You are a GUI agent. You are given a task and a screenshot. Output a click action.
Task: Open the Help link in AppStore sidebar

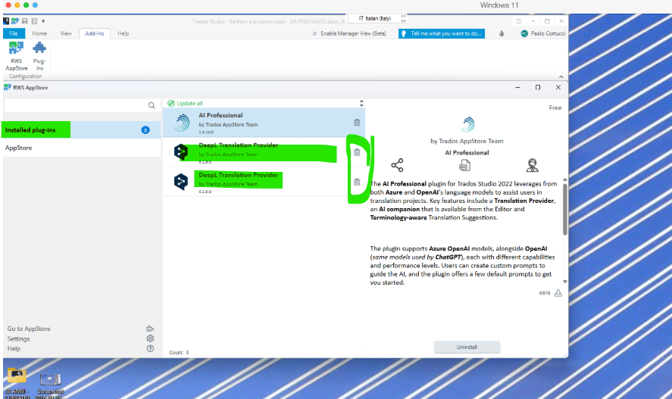(14, 348)
